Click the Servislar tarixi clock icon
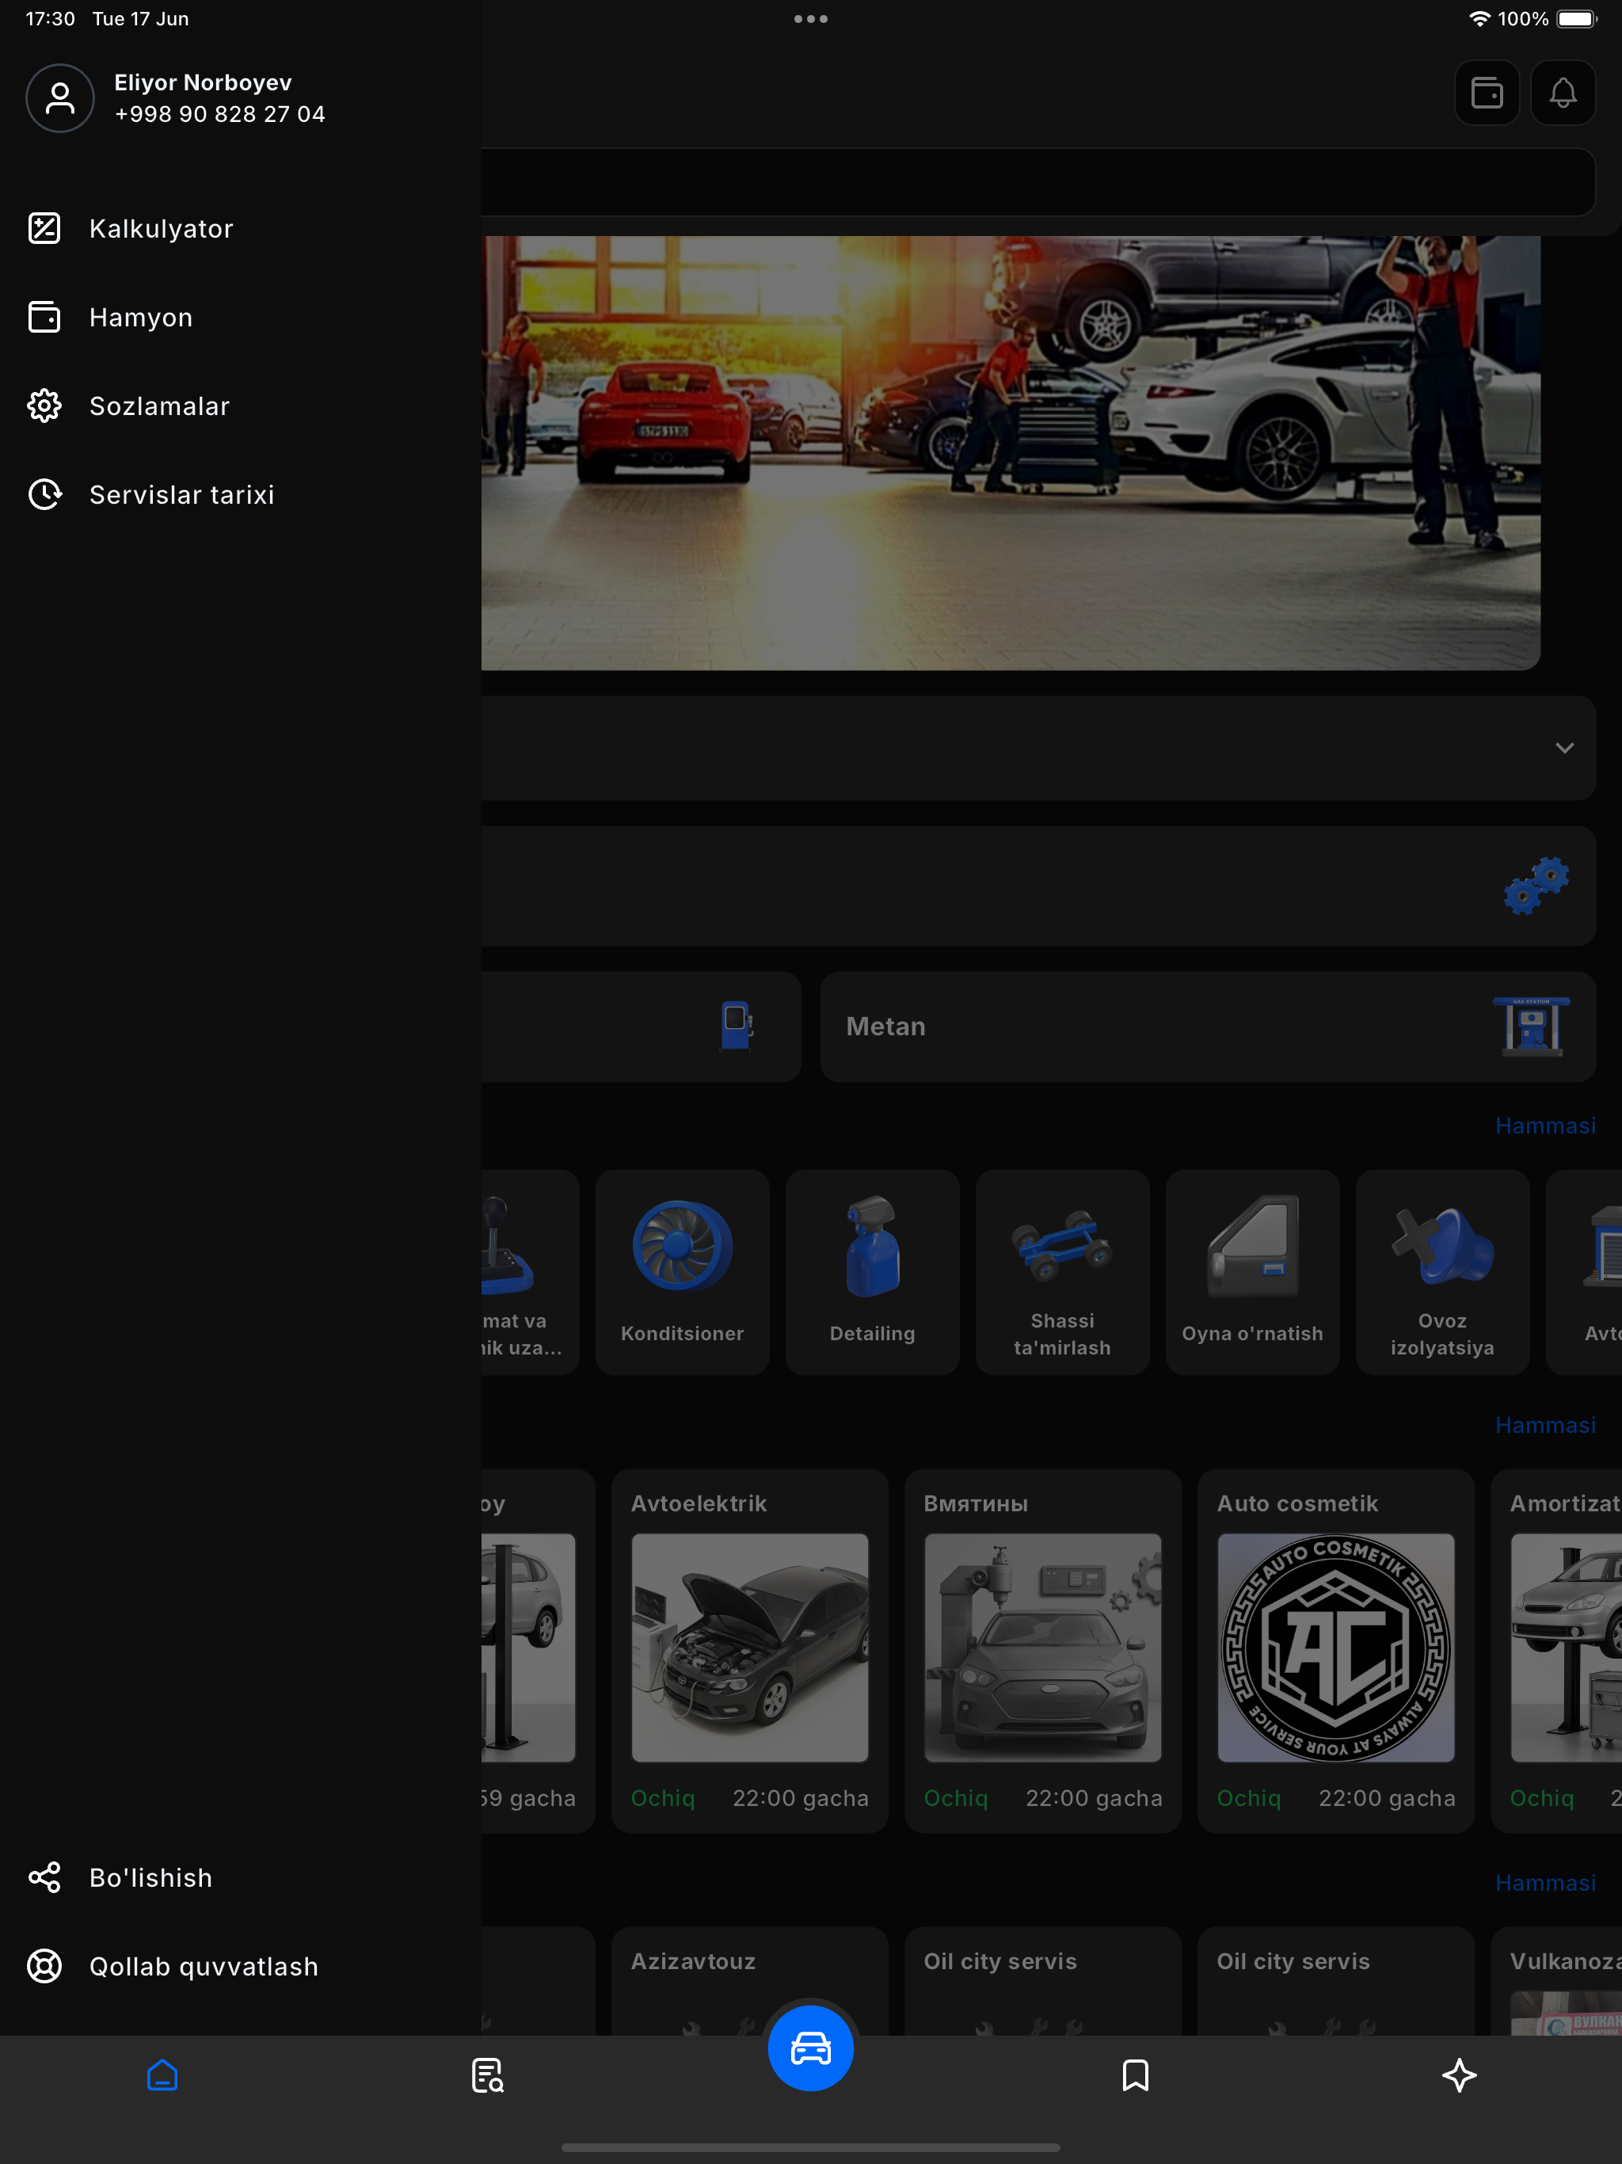The height and width of the screenshot is (2164, 1622). tap(44, 495)
